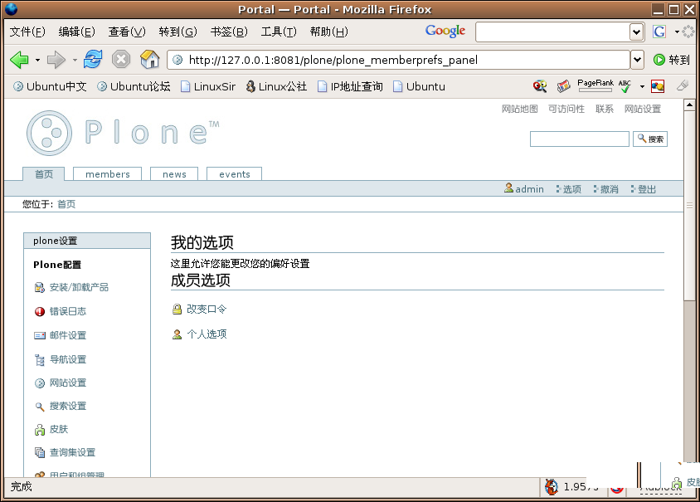
Task: Switch to the members tab
Action: click(108, 173)
